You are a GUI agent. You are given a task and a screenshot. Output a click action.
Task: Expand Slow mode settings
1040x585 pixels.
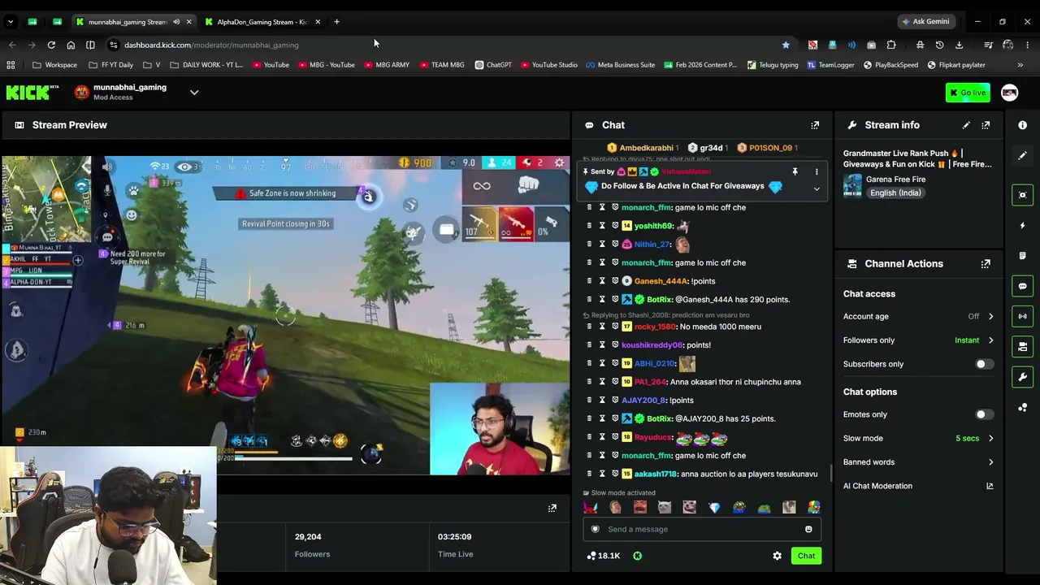[x=990, y=439]
